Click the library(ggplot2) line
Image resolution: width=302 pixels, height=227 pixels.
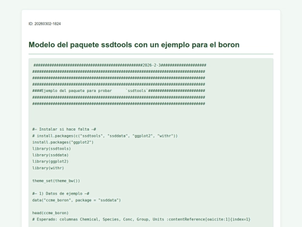[50, 161]
